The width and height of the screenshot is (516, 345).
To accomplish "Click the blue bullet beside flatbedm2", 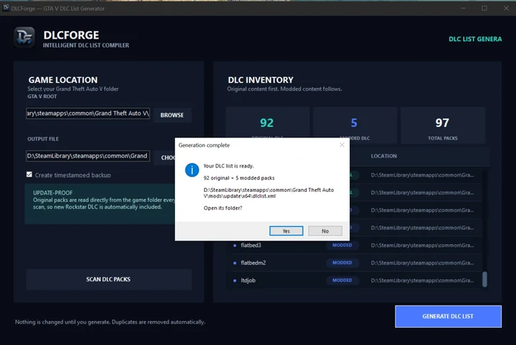I will [234, 263].
